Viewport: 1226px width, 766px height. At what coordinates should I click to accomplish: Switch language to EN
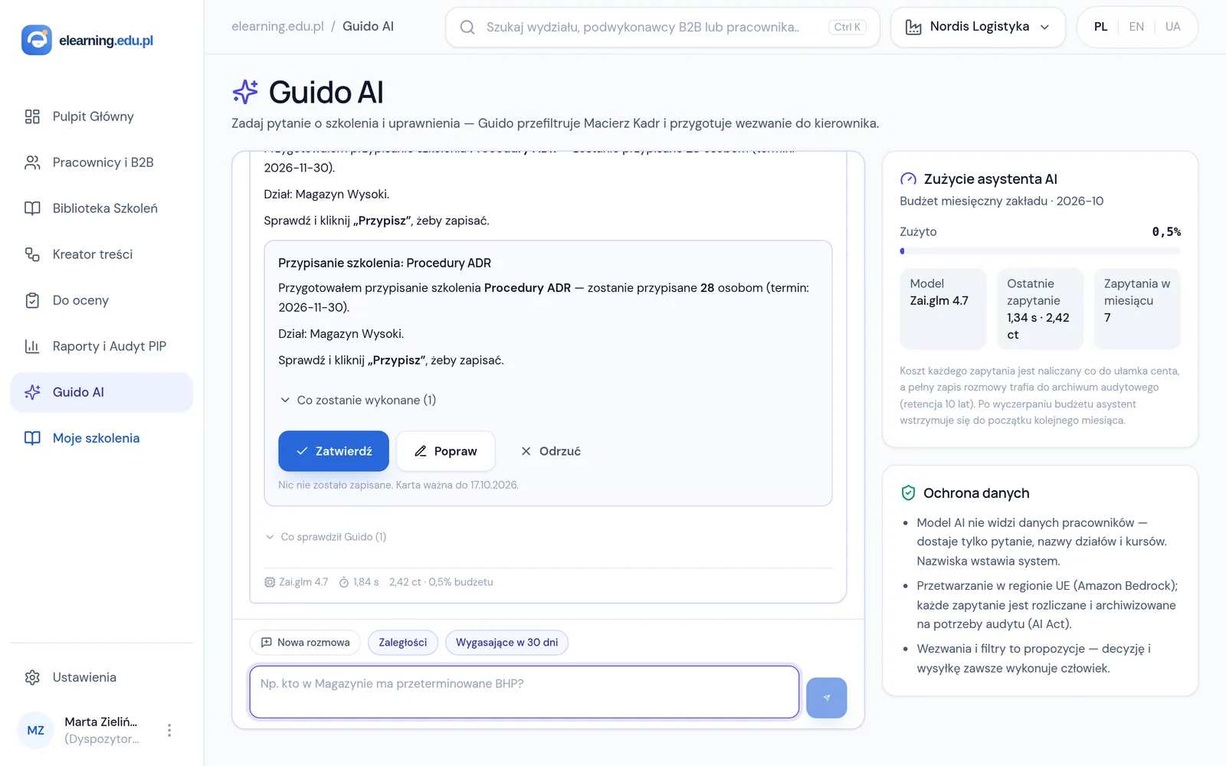[1136, 27]
